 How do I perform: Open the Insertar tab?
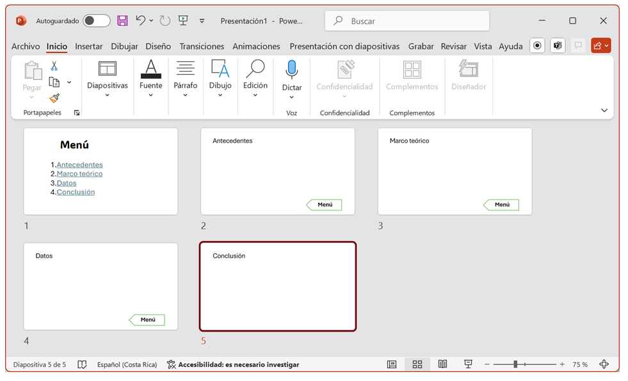88,46
